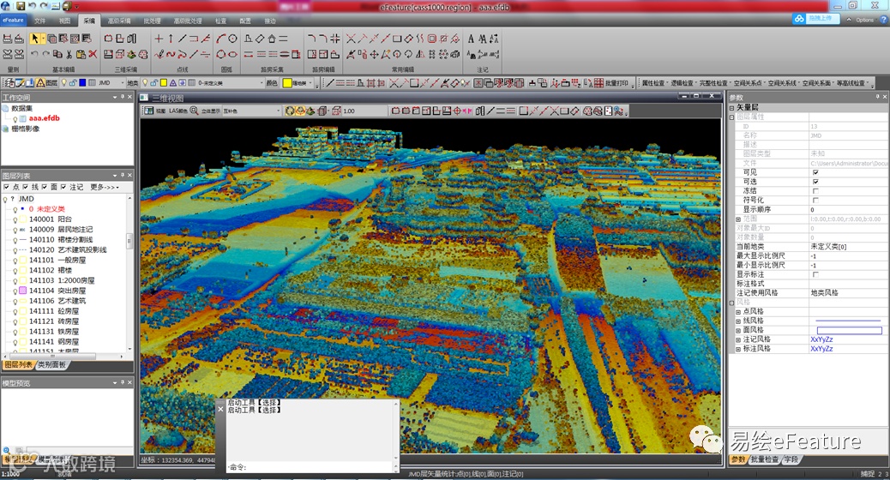The image size is (890, 480).
Task: Toggle the 注记 checkbox in layer list
Action: pyautogui.click(x=63, y=187)
